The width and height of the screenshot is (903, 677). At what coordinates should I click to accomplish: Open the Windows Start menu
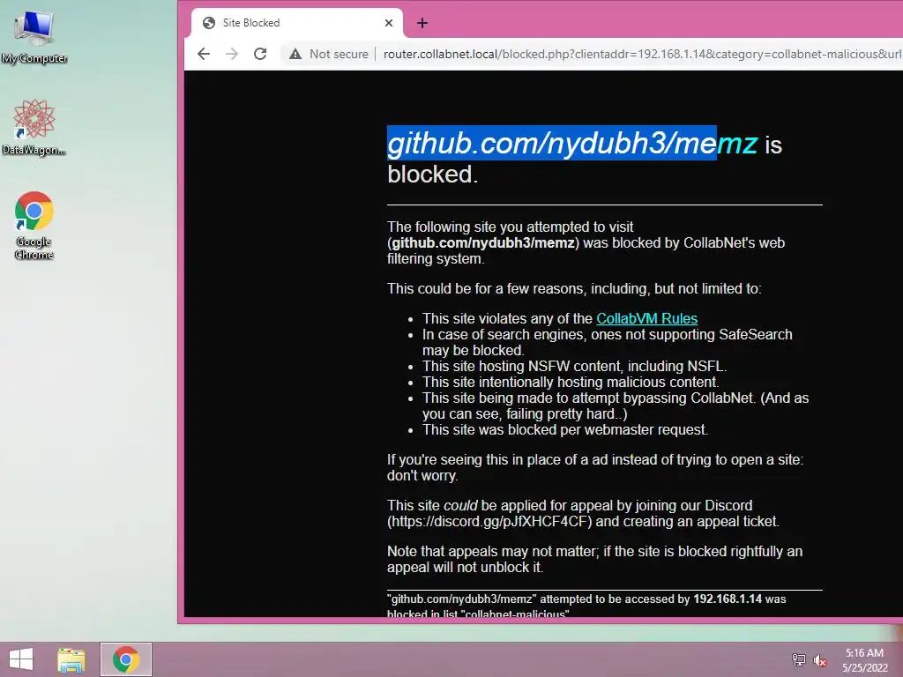click(x=21, y=659)
